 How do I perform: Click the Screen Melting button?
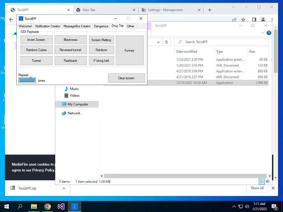[x=101, y=40]
